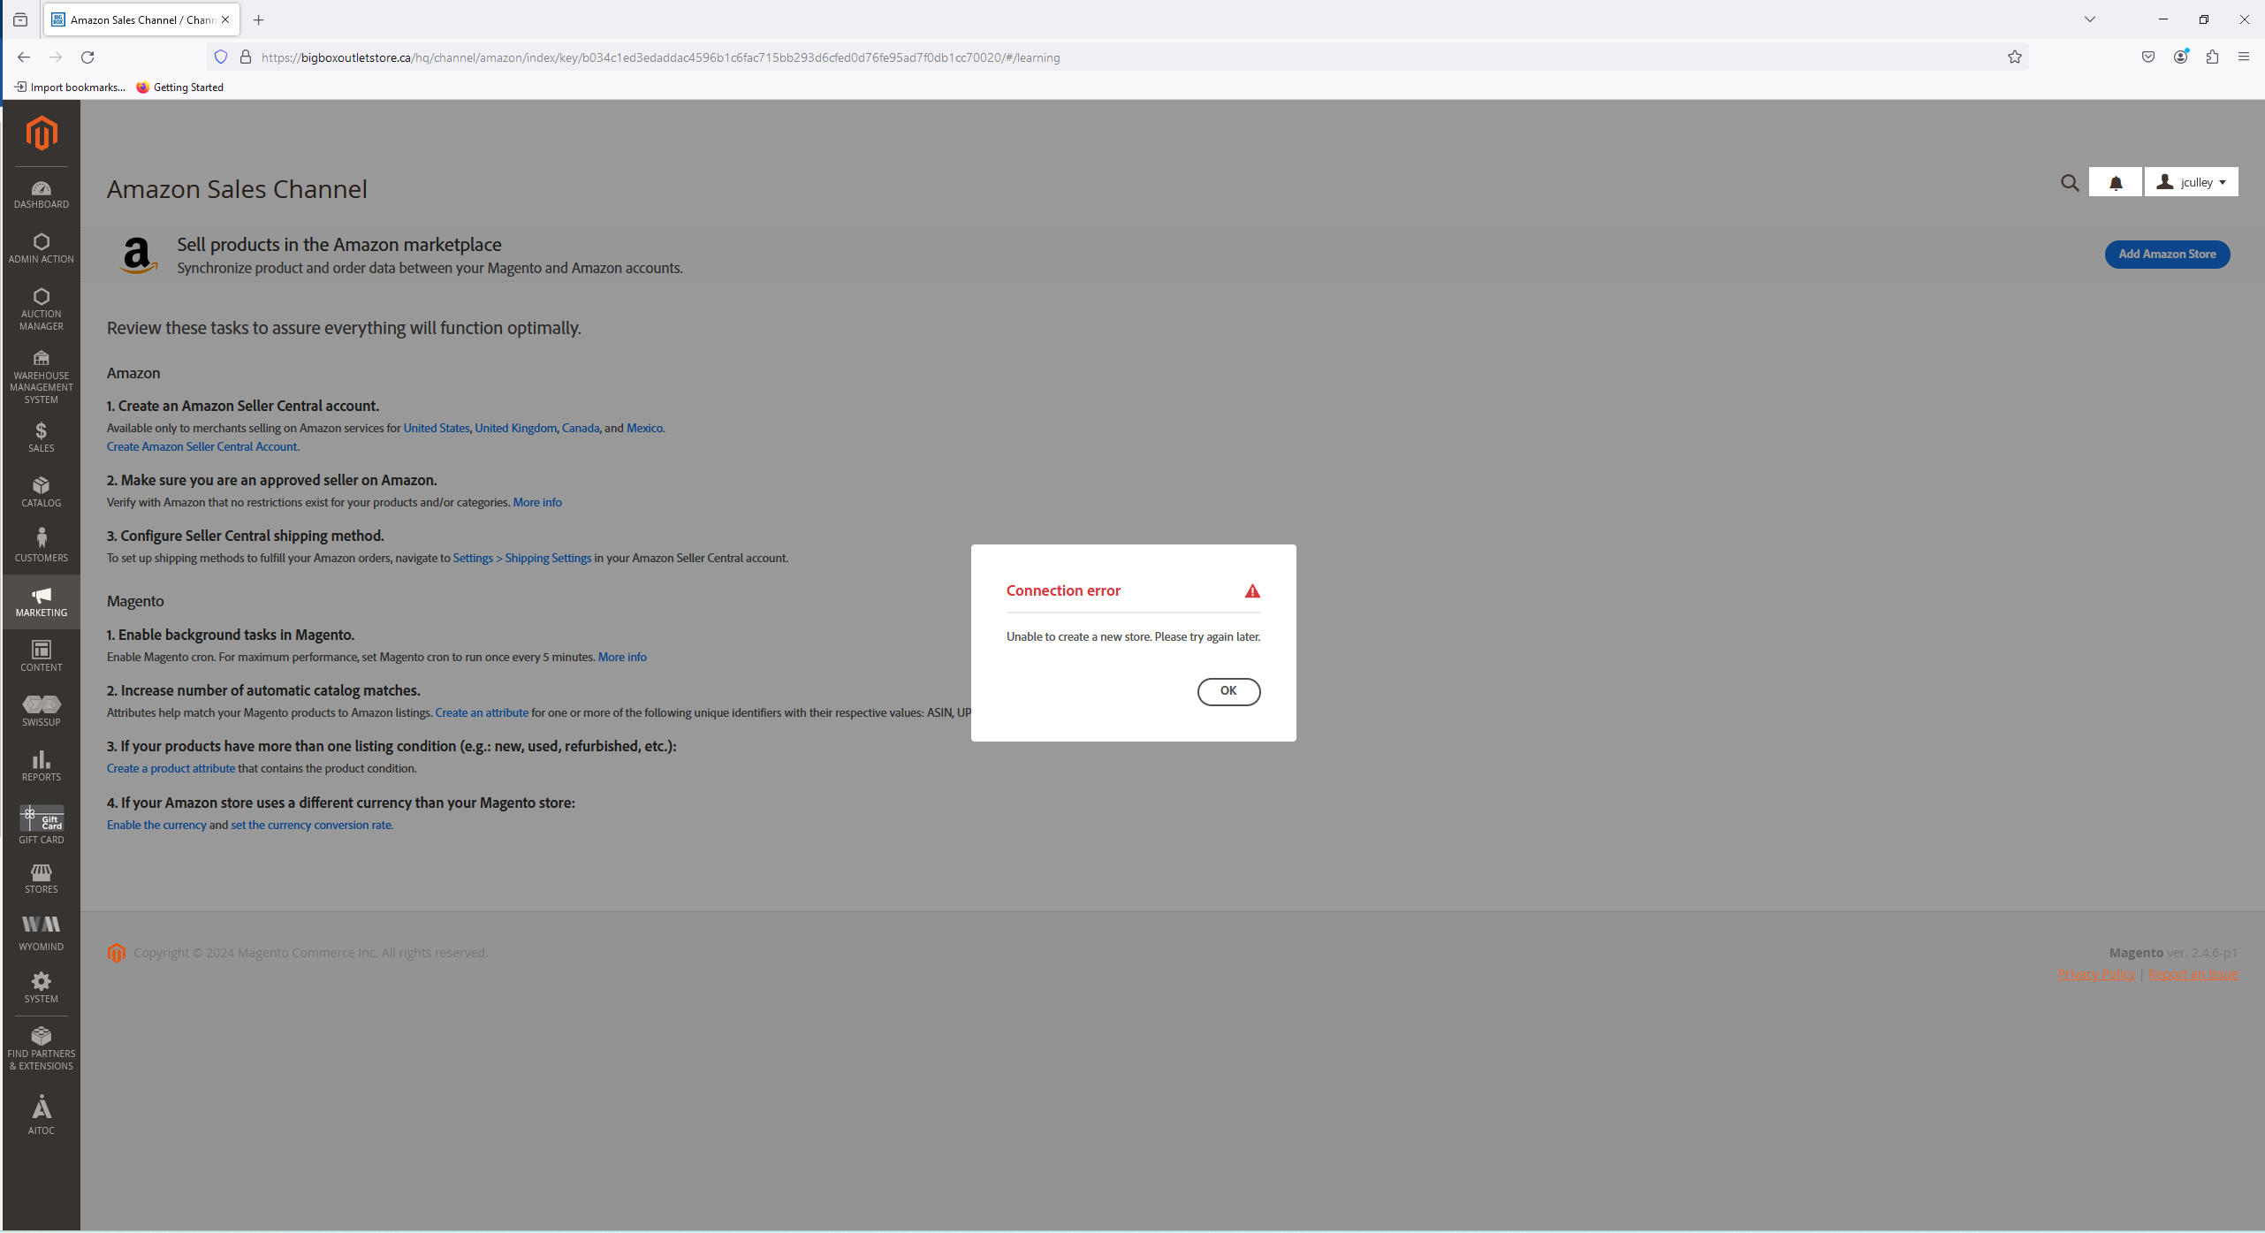Screen dimensions: 2265x1233
Task: Expand the jculley account dropdown
Action: tap(2192, 182)
